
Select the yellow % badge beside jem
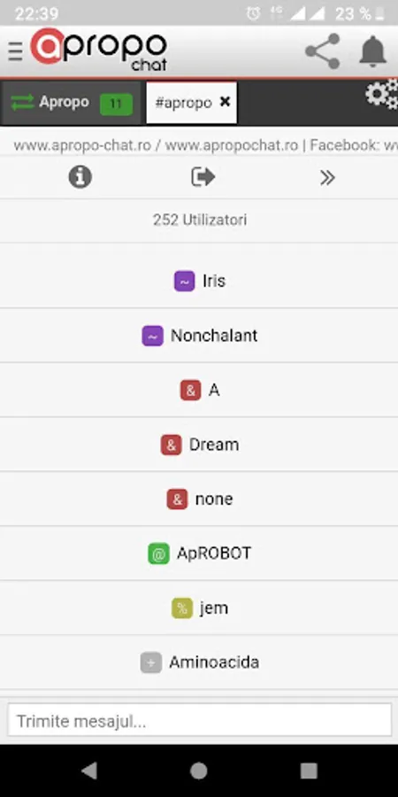[x=182, y=607]
